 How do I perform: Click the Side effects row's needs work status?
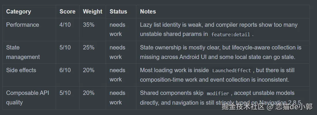[117, 75]
